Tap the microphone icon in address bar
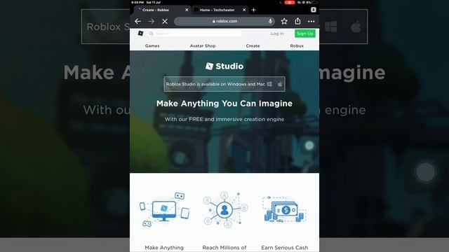 point(270,21)
